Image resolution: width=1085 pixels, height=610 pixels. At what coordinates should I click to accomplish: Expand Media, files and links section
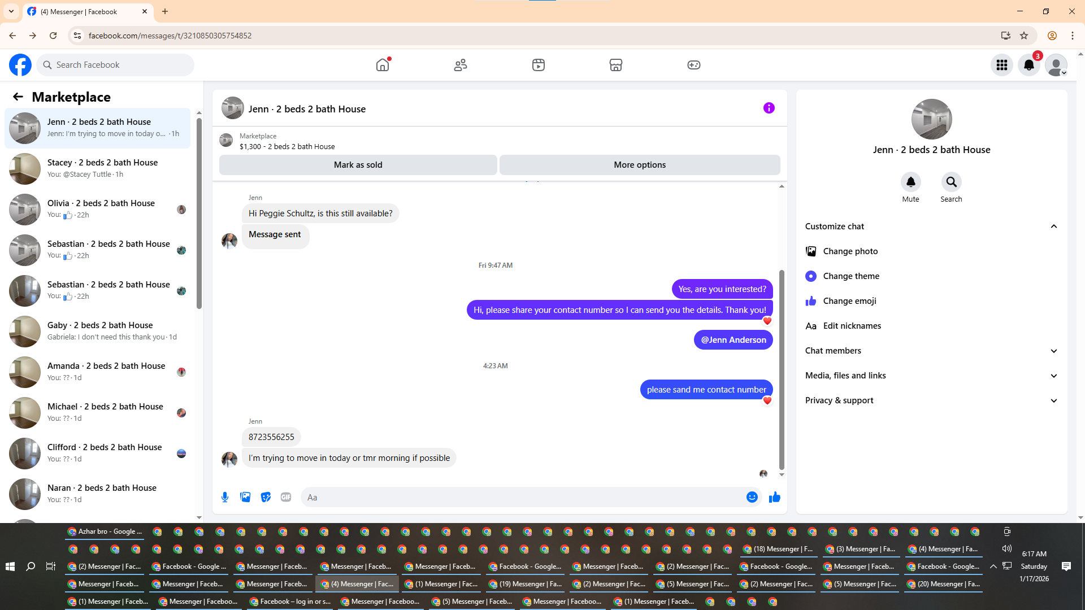pos(1053,376)
